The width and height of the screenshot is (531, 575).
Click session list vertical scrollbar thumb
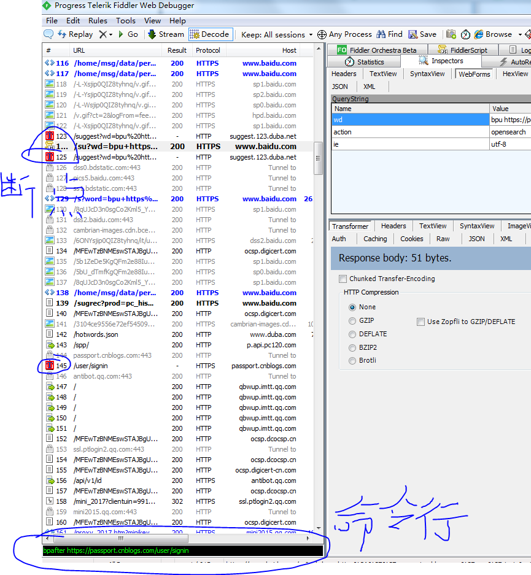pyautogui.click(x=318, y=158)
